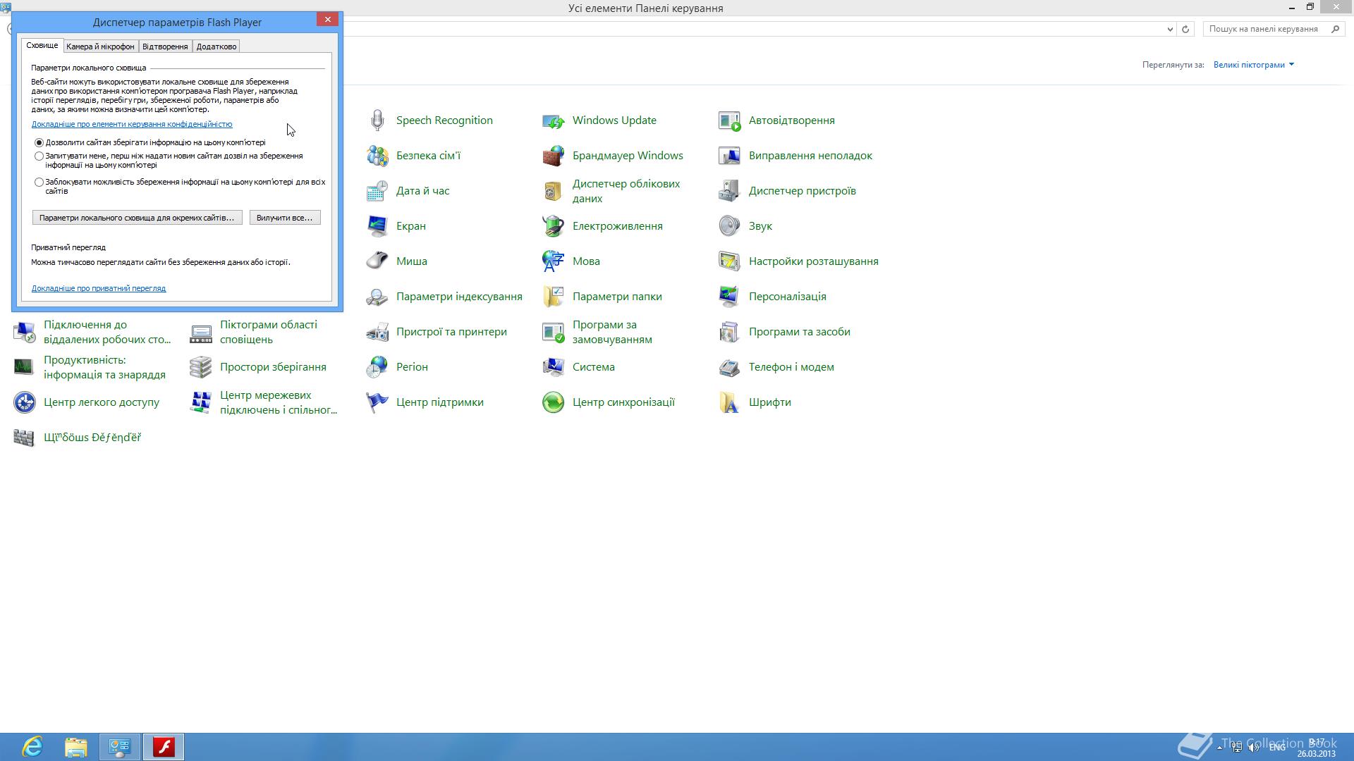Click the volume icon in system tray
Screen dimensions: 1354x761
point(1254,747)
